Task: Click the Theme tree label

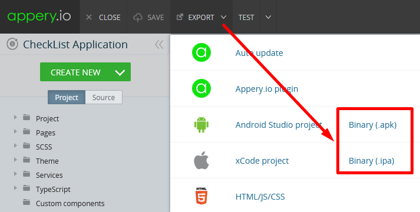Action: (47, 161)
